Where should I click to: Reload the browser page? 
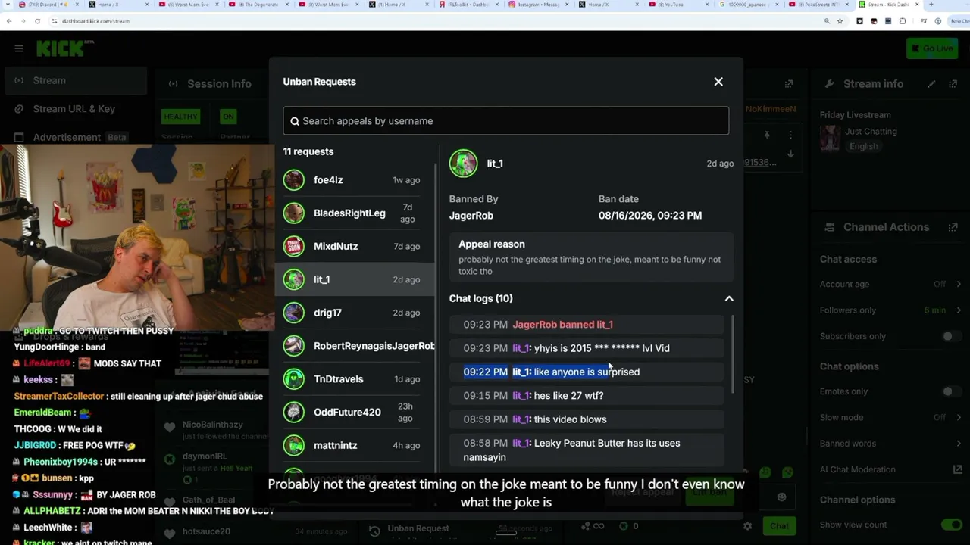pos(37,21)
